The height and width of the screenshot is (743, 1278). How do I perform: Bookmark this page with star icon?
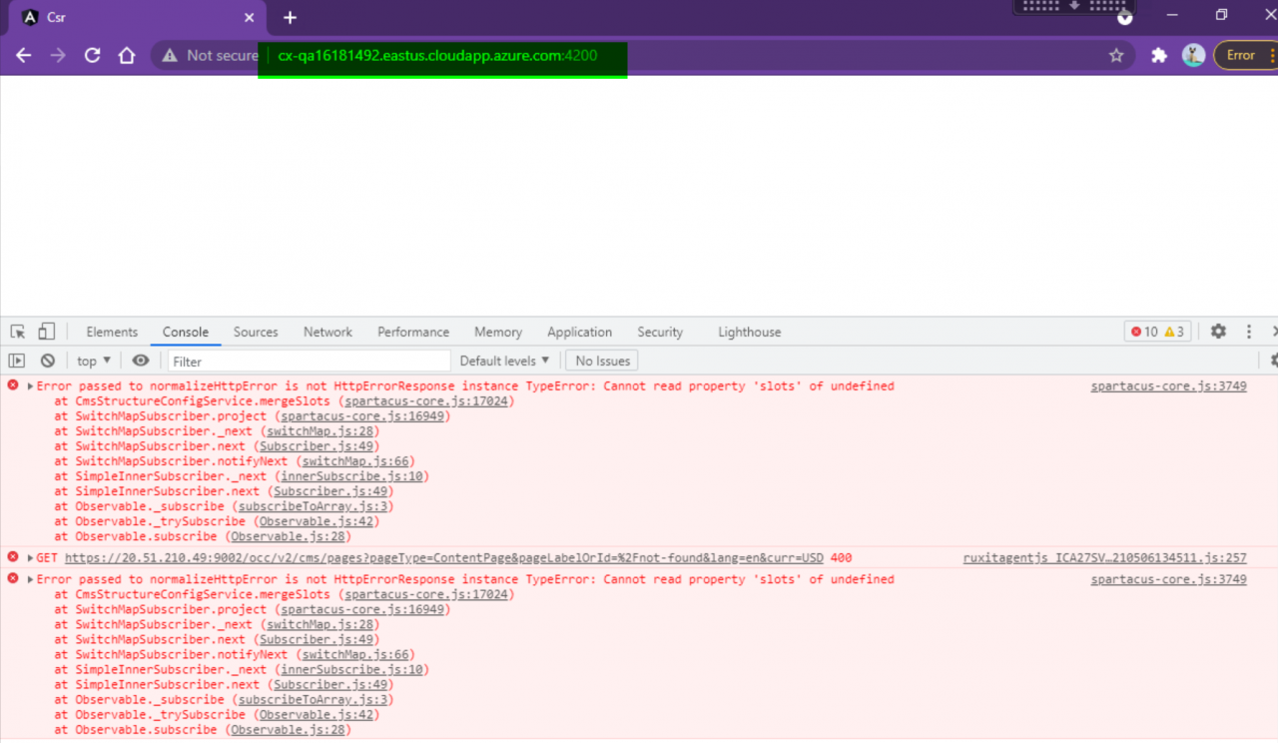(x=1116, y=56)
